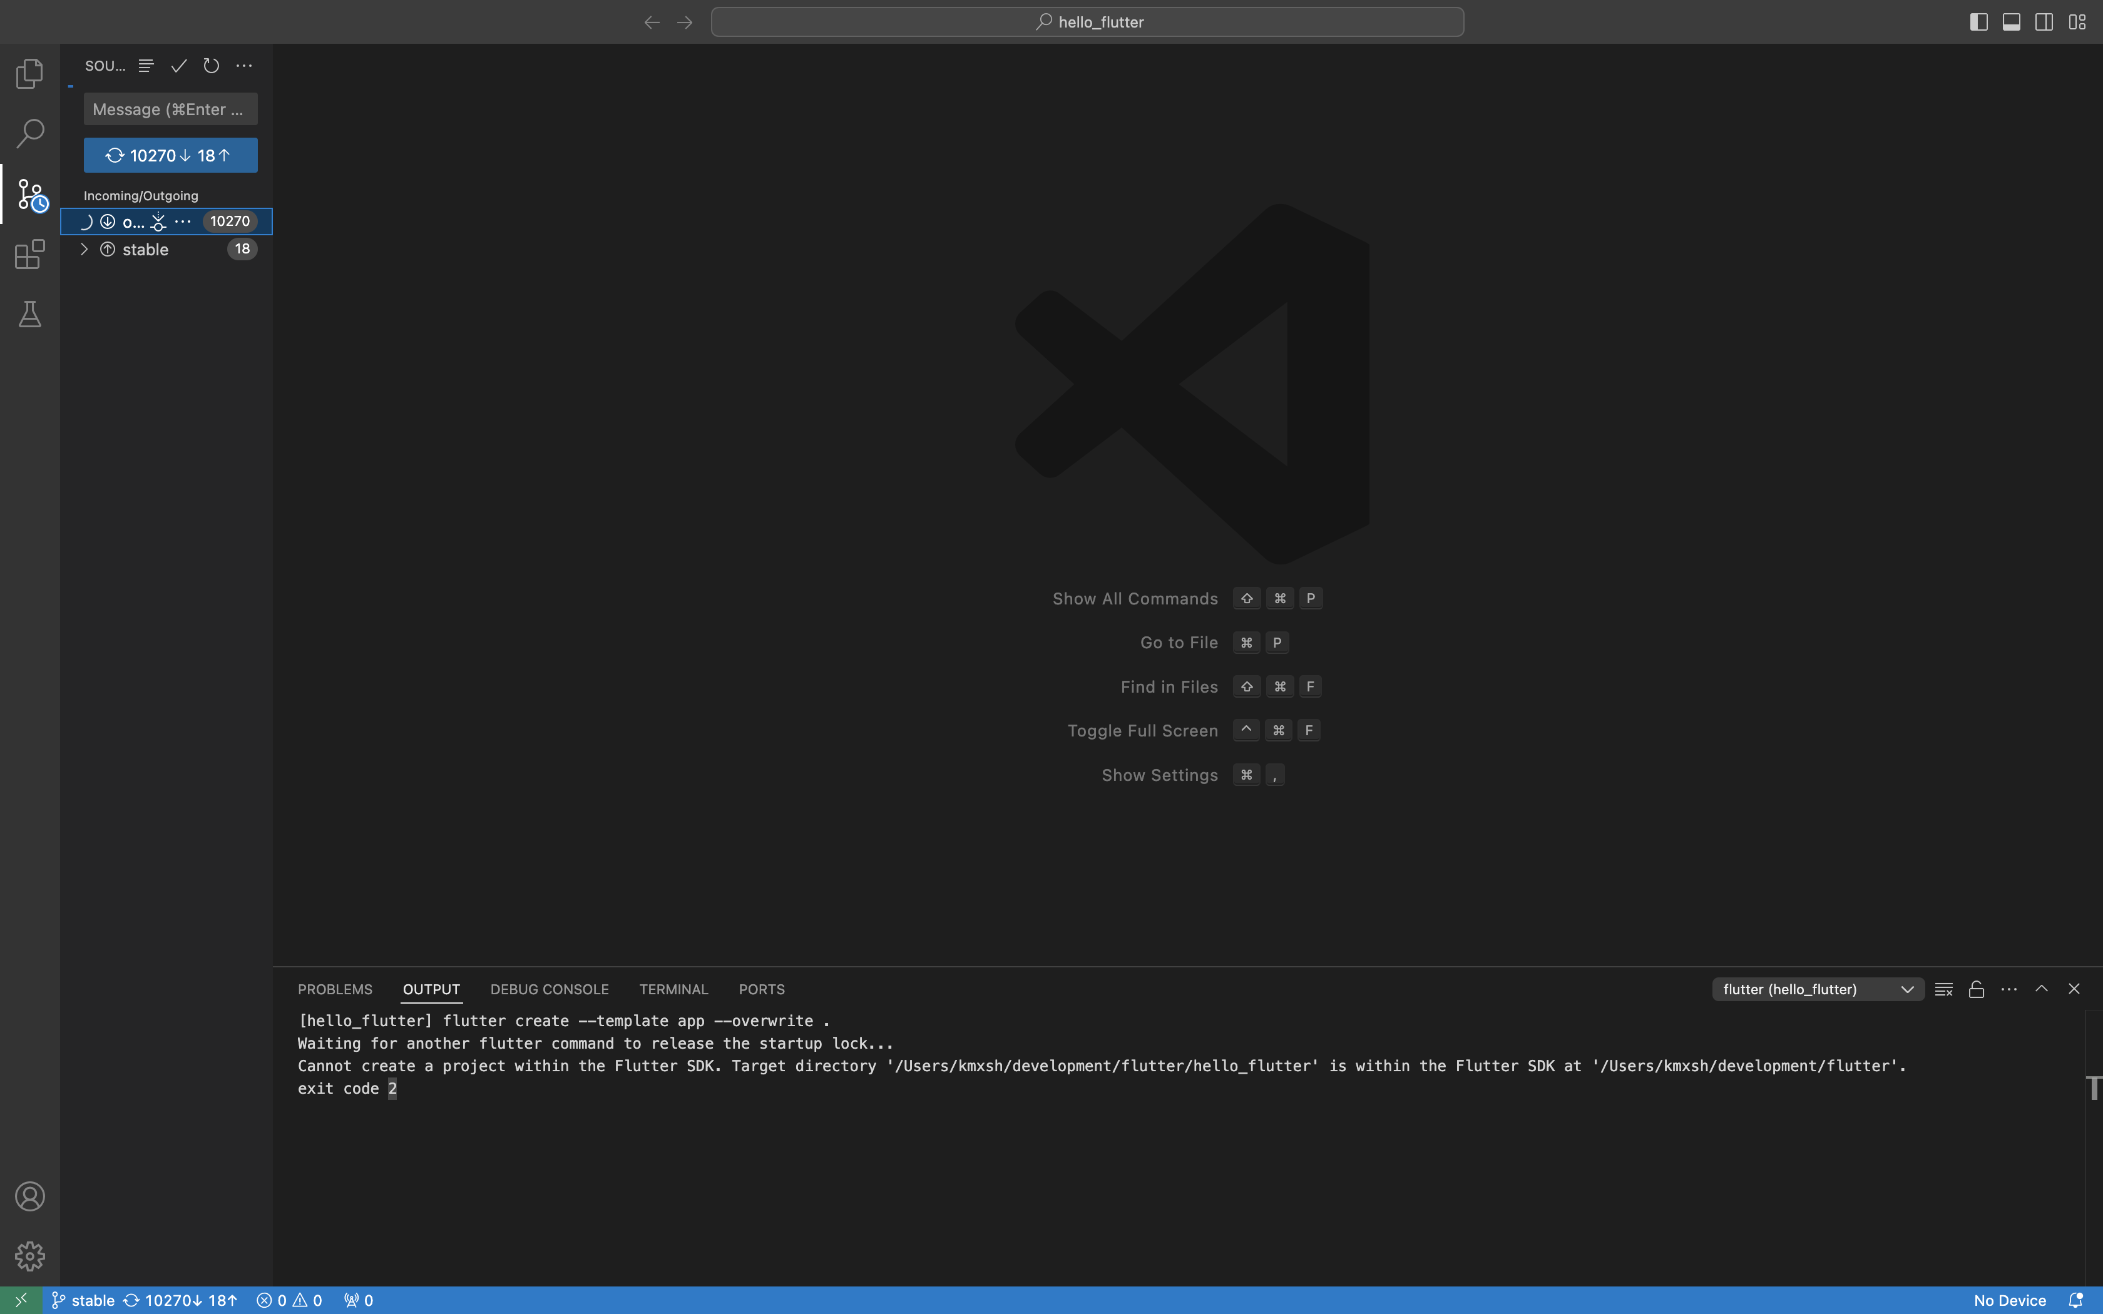Image resolution: width=2103 pixels, height=1314 pixels.
Task: Go forward using the title bar arrow
Action: [685, 22]
